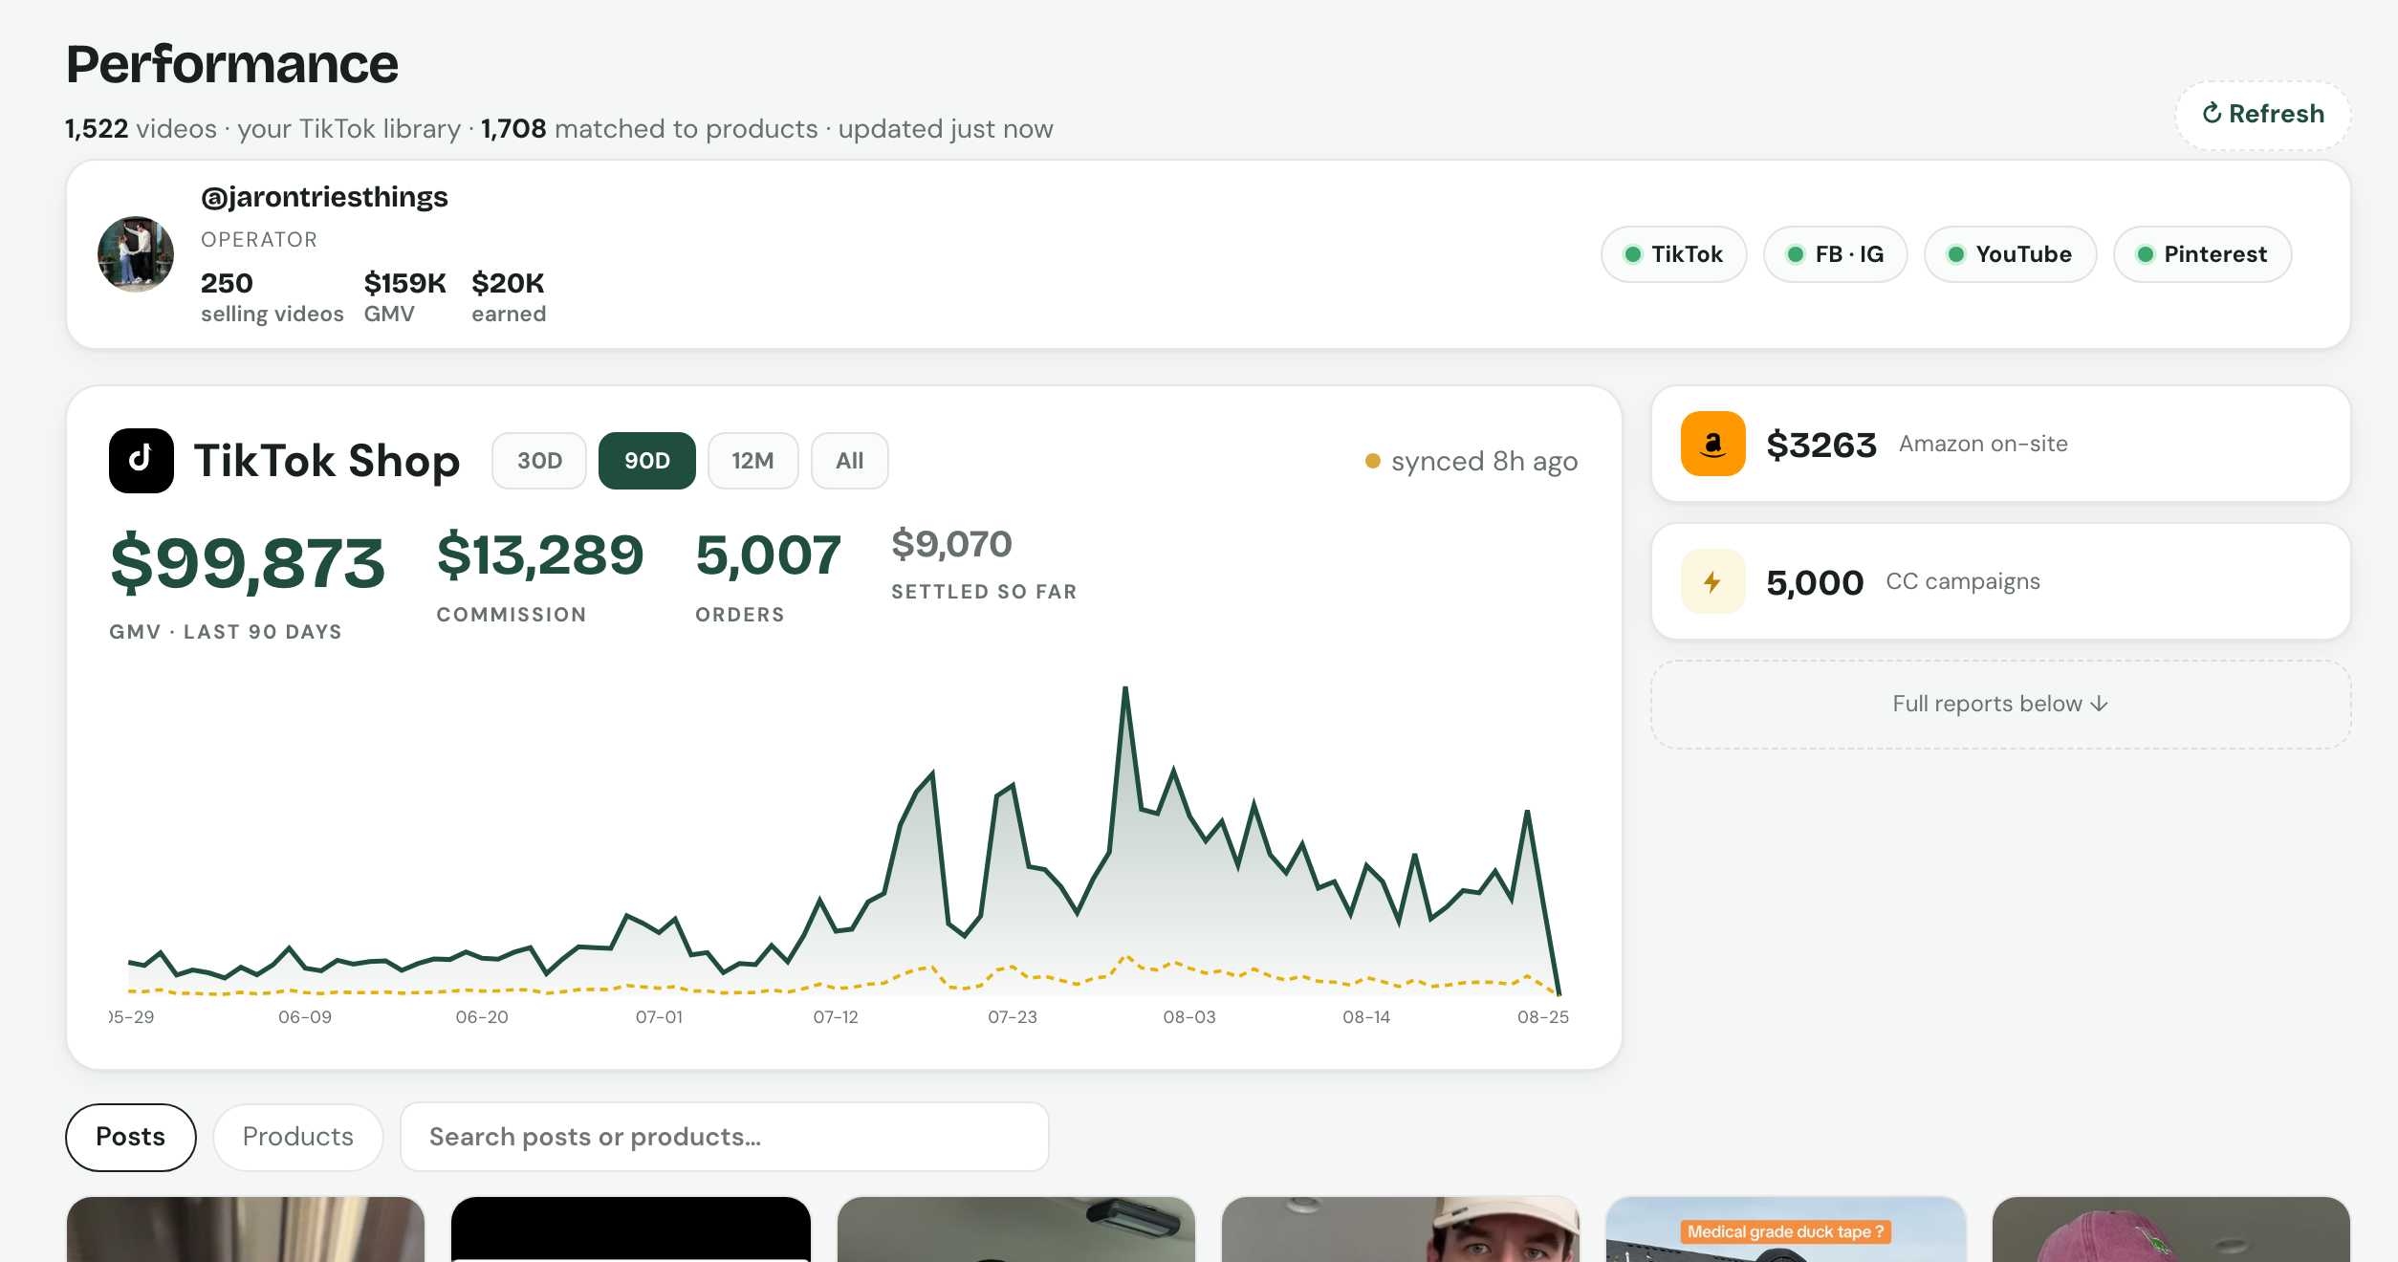This screenshot has width=2398, height=1262.
Task: Click the 1,708 matched to products text
Action: 649,129
